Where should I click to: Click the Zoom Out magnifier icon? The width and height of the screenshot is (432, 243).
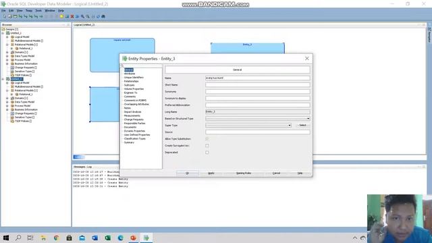coord(88,16)
